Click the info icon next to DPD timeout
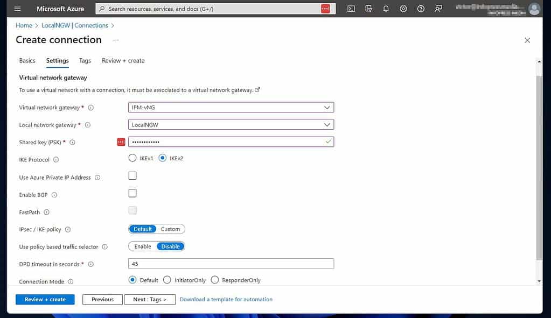 [x=90, y=264]
